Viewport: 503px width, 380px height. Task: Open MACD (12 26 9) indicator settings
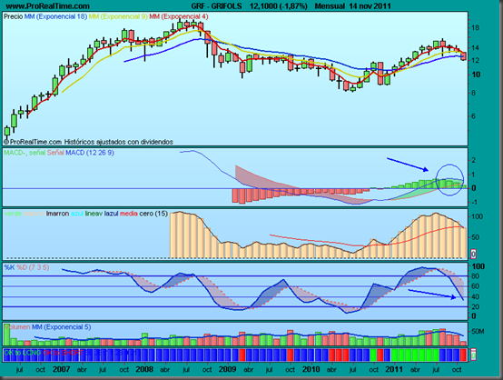90,153
